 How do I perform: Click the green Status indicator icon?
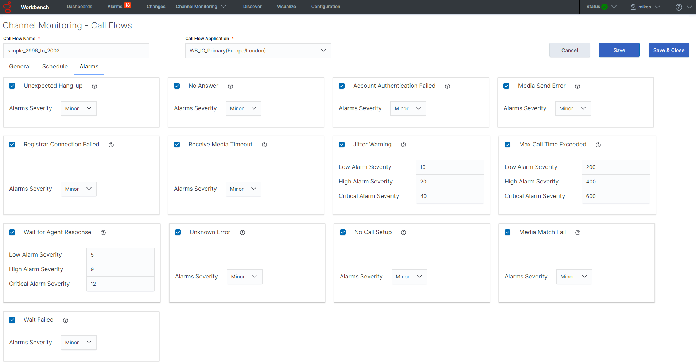604,7
